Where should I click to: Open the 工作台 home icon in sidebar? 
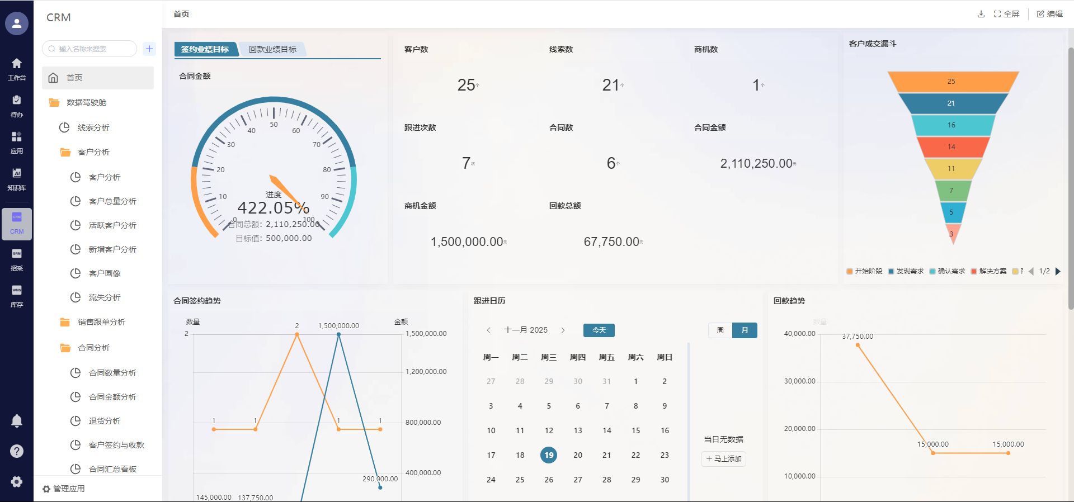pos(17,69)
